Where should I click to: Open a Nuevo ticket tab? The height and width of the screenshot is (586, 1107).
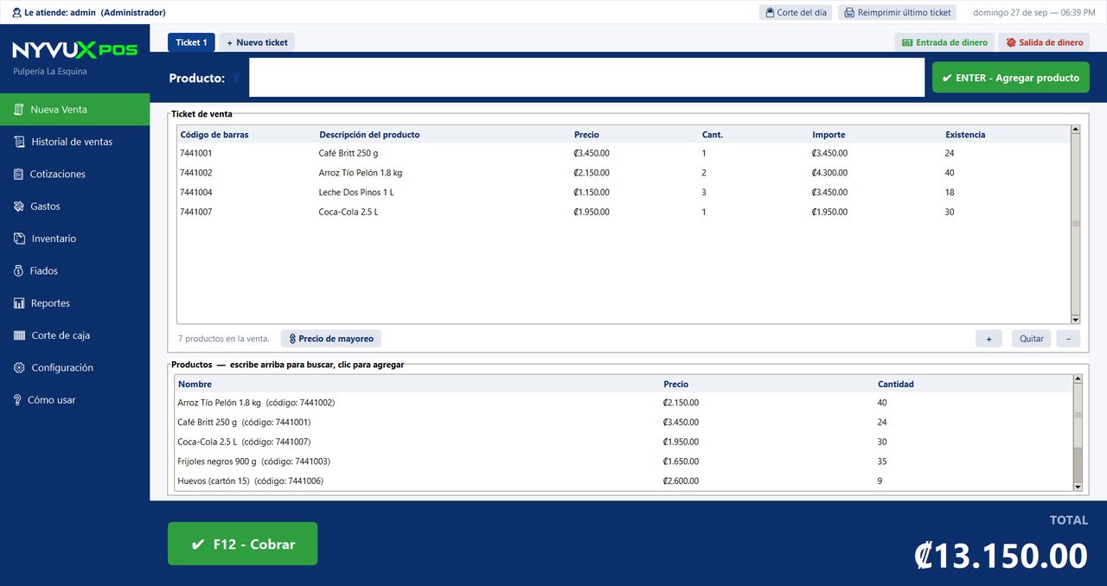point(257,42)
